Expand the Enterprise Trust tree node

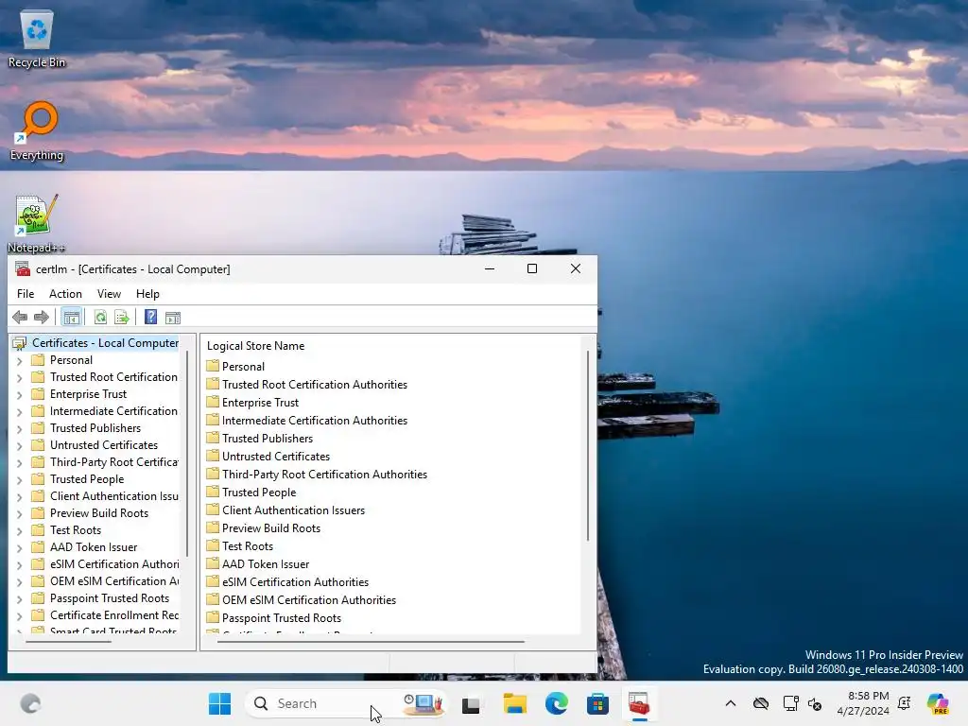point(19,394)
